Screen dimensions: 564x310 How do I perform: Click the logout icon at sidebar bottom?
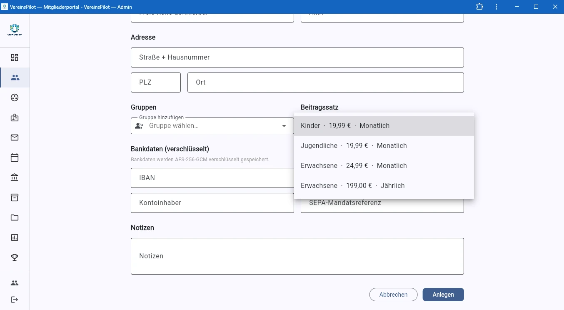15,300
